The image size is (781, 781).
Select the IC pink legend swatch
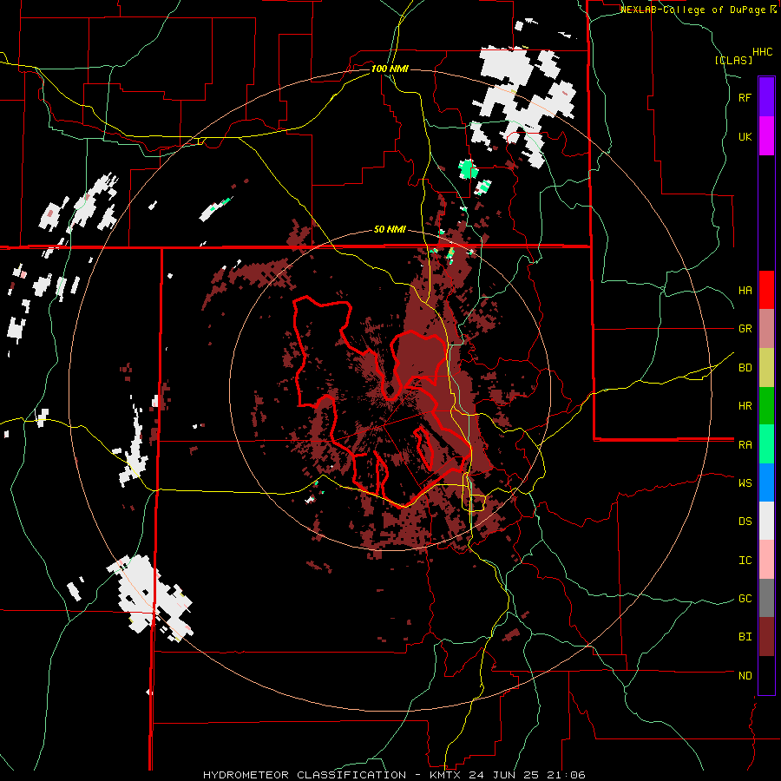[766, 560]
